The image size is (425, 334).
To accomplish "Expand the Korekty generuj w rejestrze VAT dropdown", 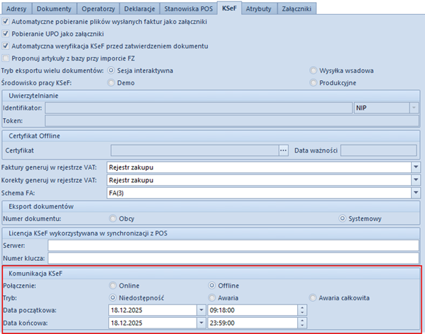I will click(415, 180).
